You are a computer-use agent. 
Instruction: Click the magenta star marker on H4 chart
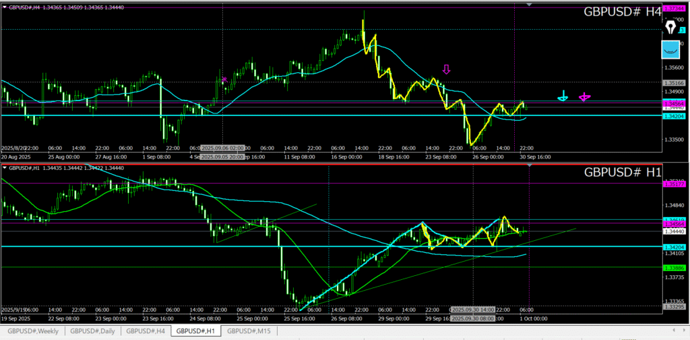(224, 80)
